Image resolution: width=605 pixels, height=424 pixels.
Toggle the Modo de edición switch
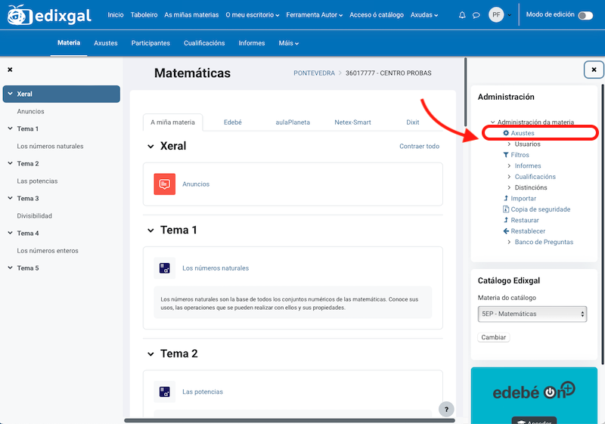[x=585, y=15]
